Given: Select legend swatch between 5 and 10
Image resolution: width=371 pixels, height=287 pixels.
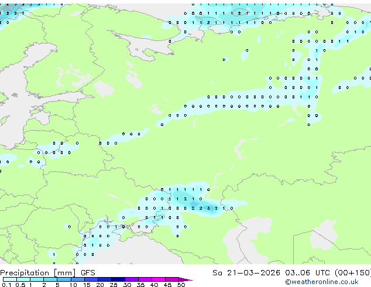Looking at the screenshot, I should click(x=64, y=279).
